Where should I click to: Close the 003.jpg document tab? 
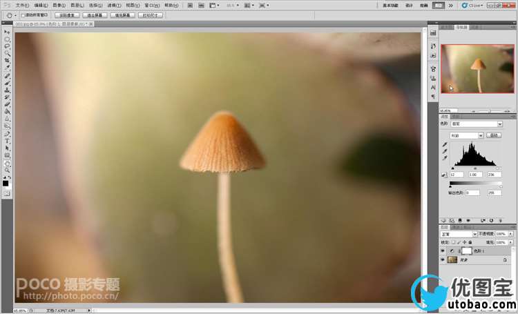(x=91, y=24)
